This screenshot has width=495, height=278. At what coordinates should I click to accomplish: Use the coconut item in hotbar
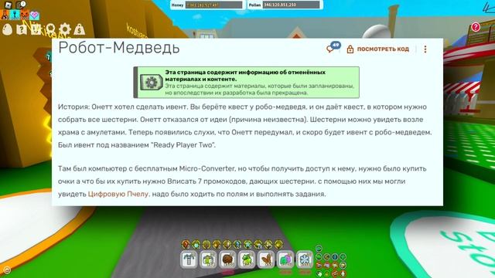point(227,259)
